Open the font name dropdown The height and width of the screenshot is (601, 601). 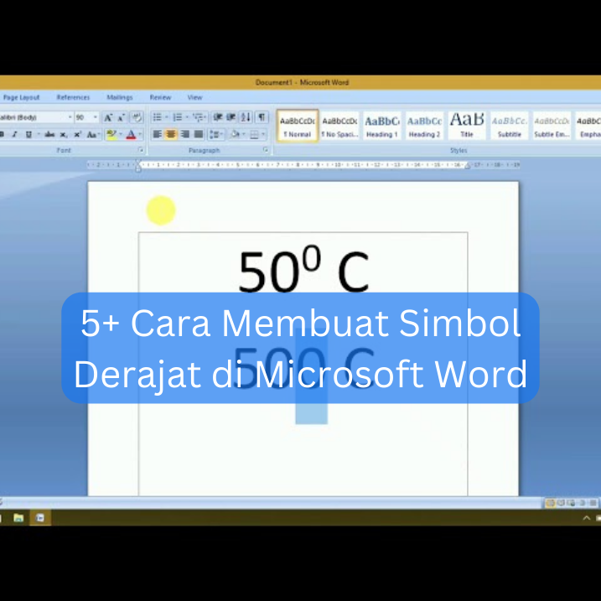70,117
